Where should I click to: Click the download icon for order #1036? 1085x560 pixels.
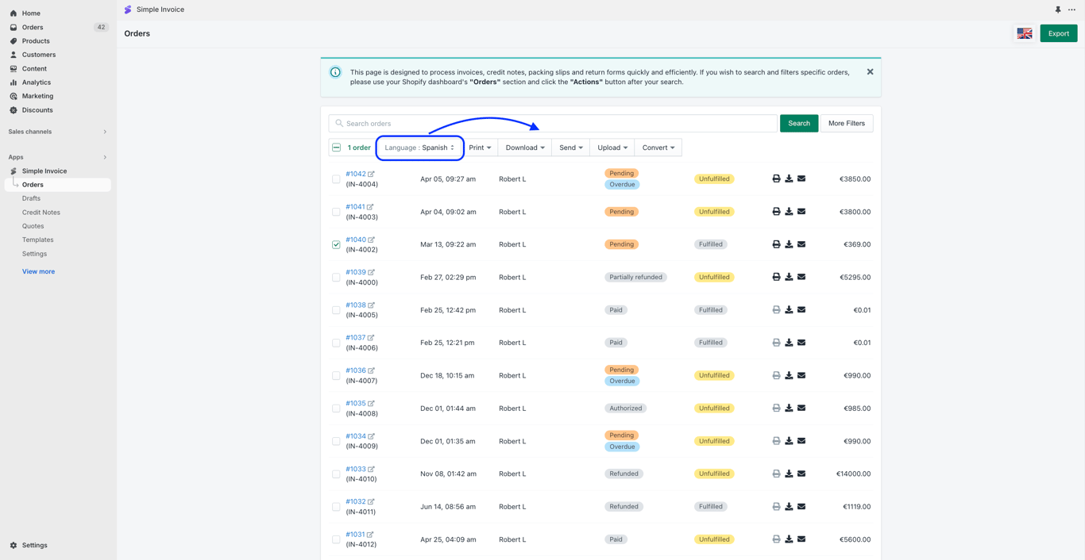(789, 375)
